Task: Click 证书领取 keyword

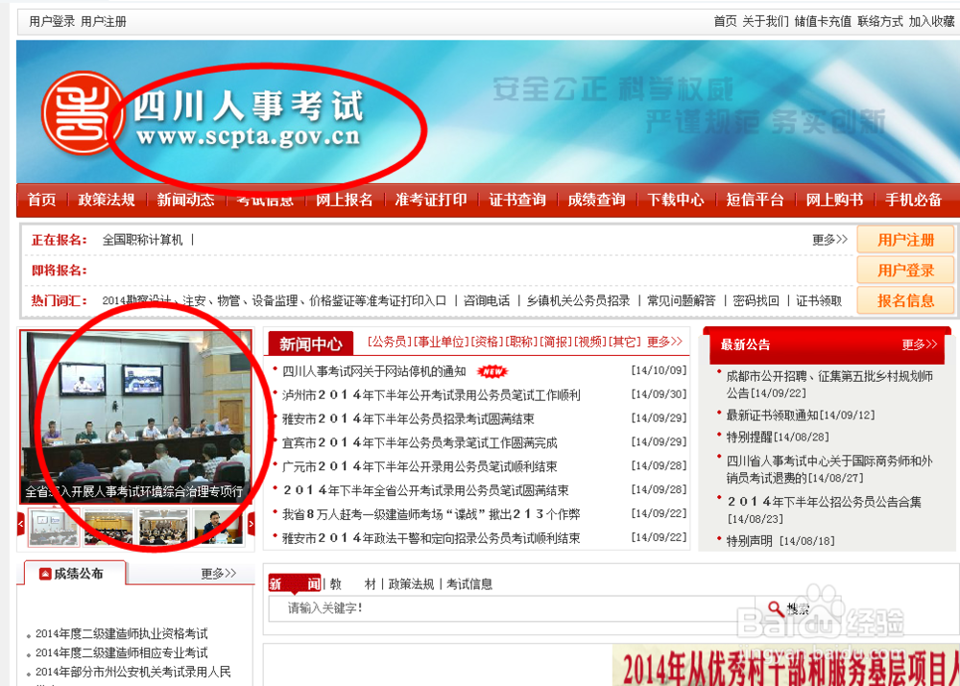Action: pos(819,300)
